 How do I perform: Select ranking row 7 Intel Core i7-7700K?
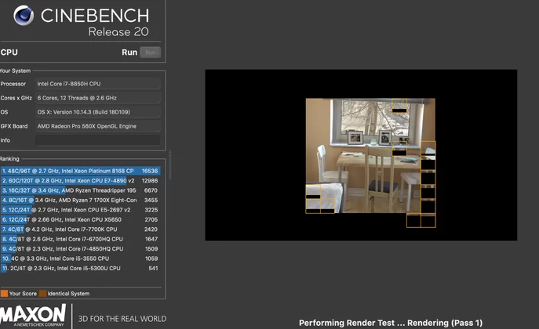coord(81,230)
